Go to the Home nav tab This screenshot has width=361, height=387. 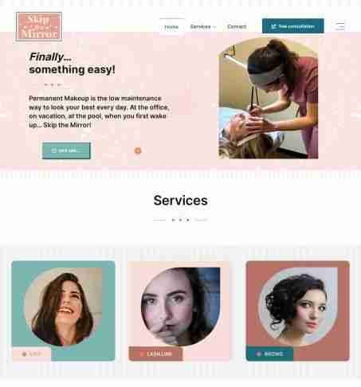click(x=171, y=26)
